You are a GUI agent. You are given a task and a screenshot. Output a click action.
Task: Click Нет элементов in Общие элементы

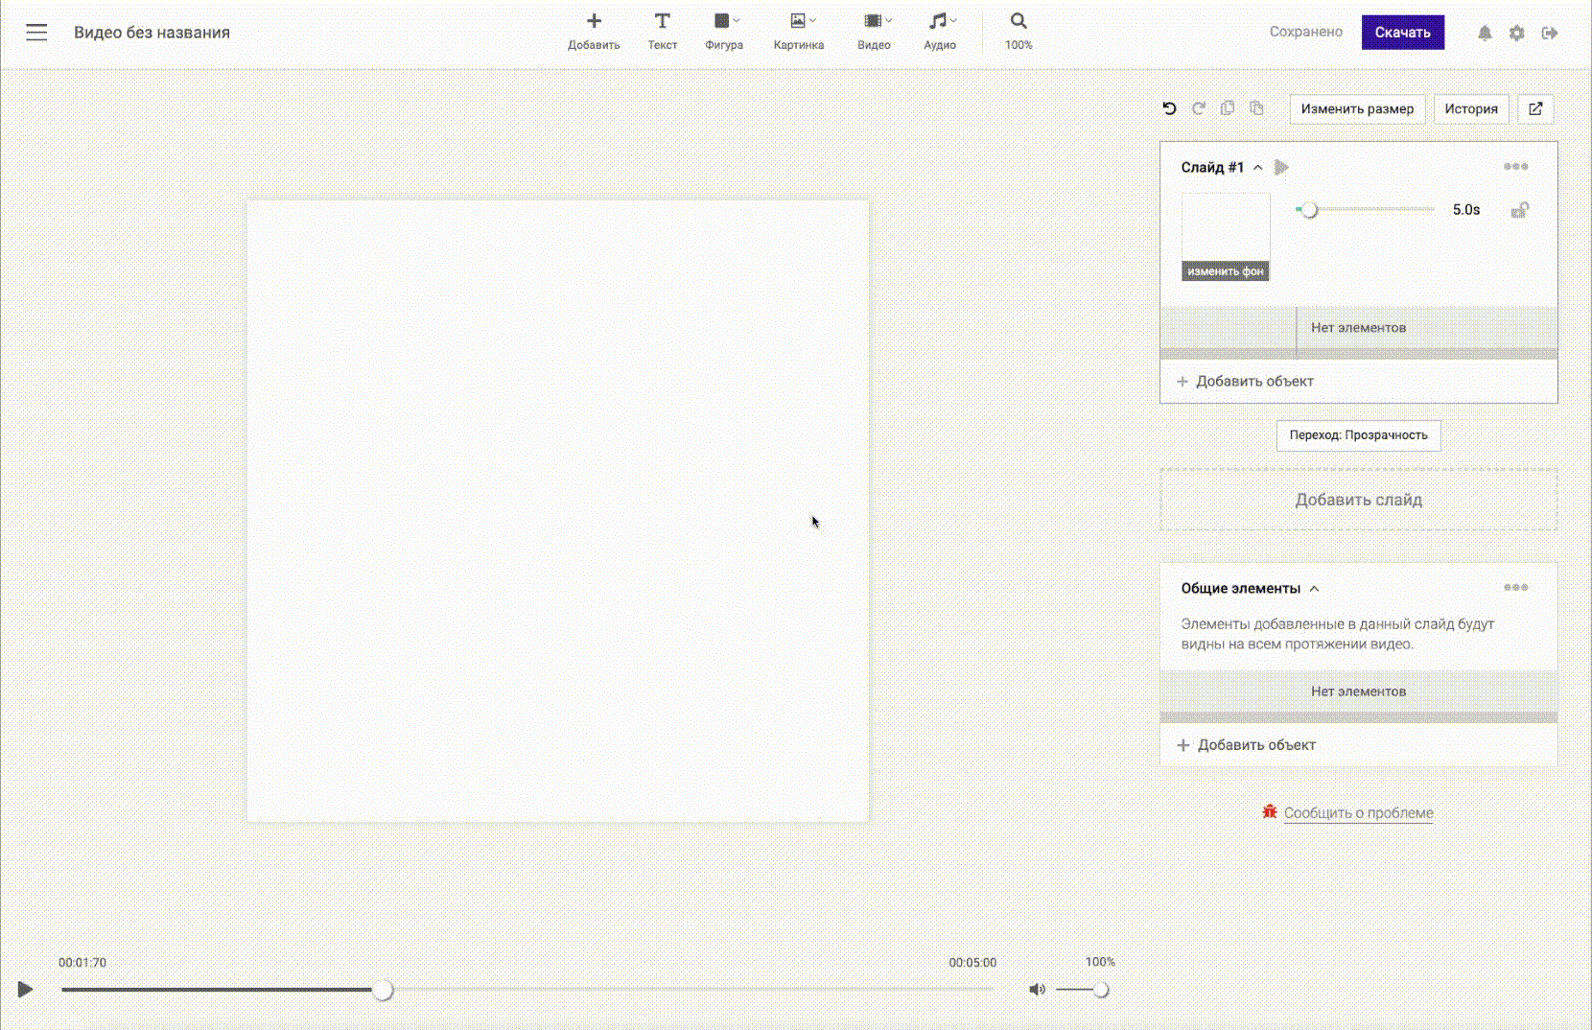click(1358, 691)
